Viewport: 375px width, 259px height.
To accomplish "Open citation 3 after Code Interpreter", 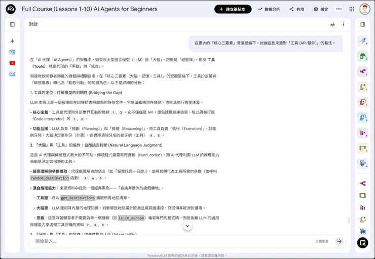I will 82,119.
